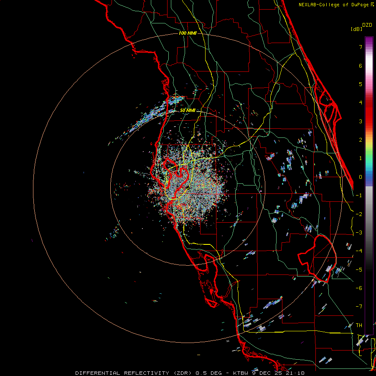
Task: Click the DZD legend title
Action: pyautogui.click(x=367, y=25)
